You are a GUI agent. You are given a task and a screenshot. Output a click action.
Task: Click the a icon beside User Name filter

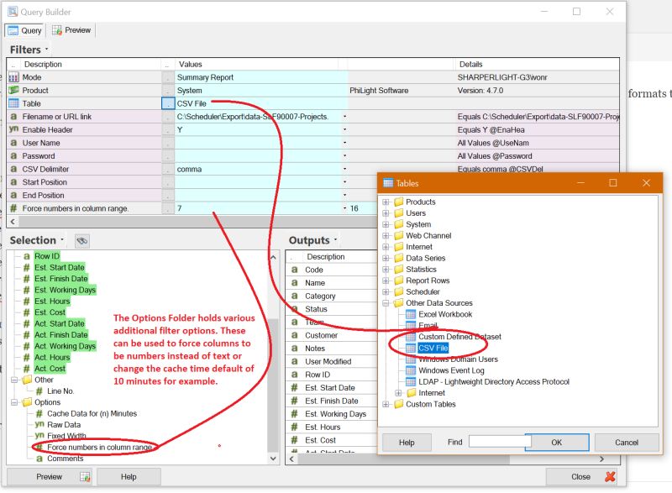point(13,143)
